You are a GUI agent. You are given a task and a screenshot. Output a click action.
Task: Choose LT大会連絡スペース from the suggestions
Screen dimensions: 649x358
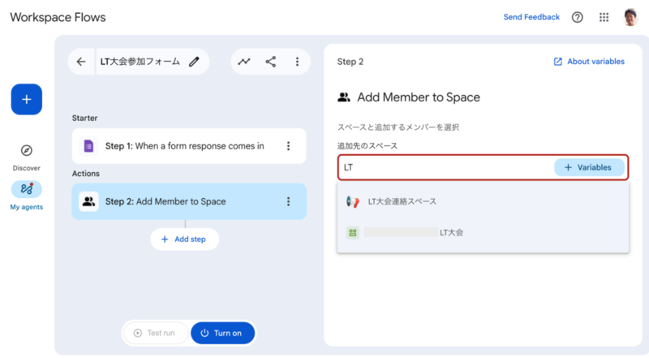pyautogui.click(x=483, y=201)
